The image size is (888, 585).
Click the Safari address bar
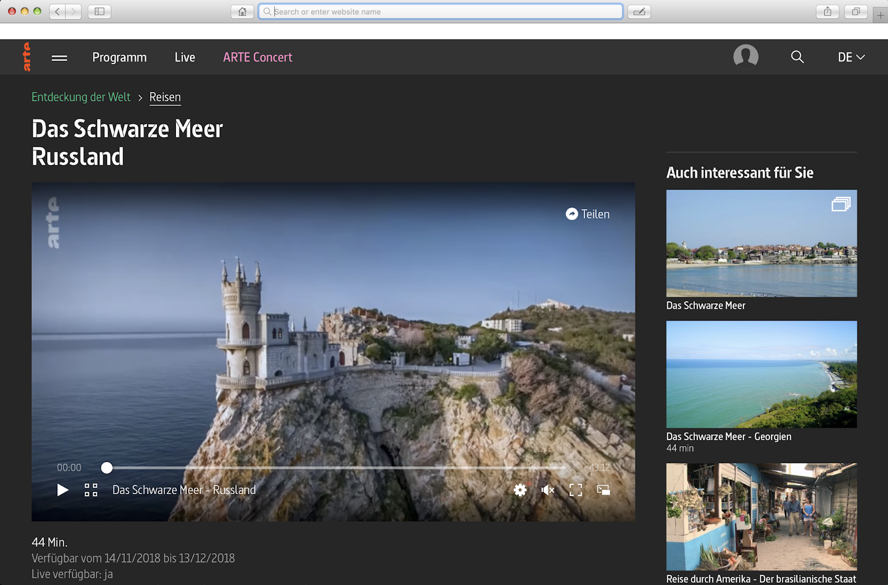click(x=441, y=12)
